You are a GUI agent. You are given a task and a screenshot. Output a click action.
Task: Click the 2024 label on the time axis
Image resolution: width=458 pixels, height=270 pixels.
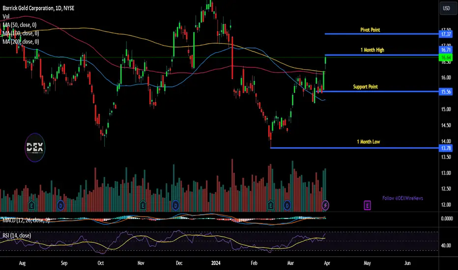click(x=216, y=263)
